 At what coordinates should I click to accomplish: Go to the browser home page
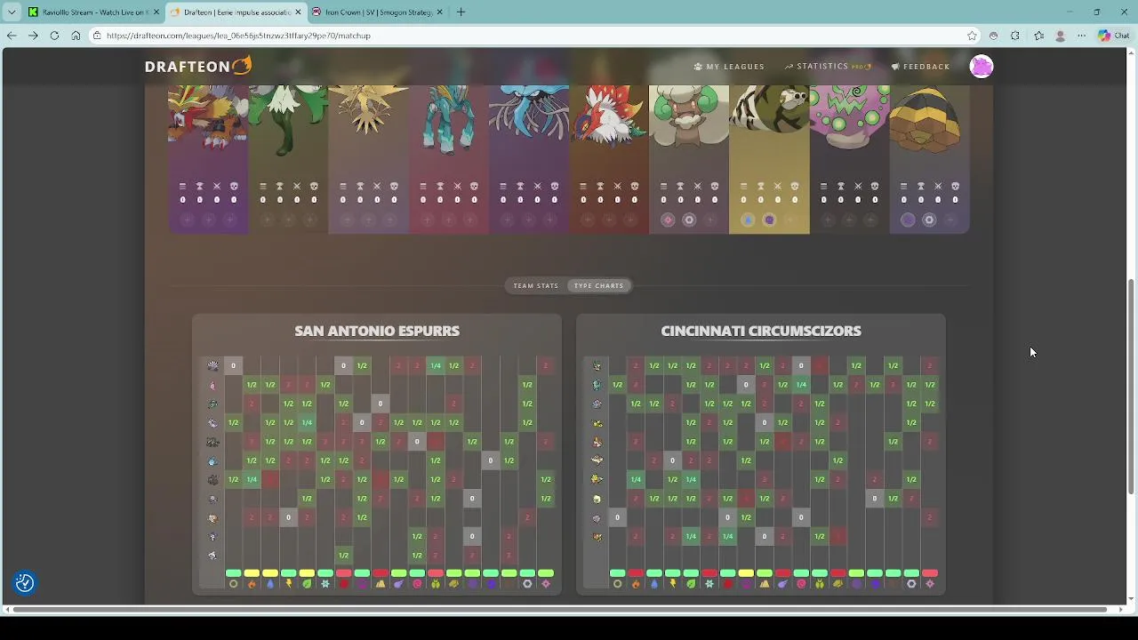(76, 36)
